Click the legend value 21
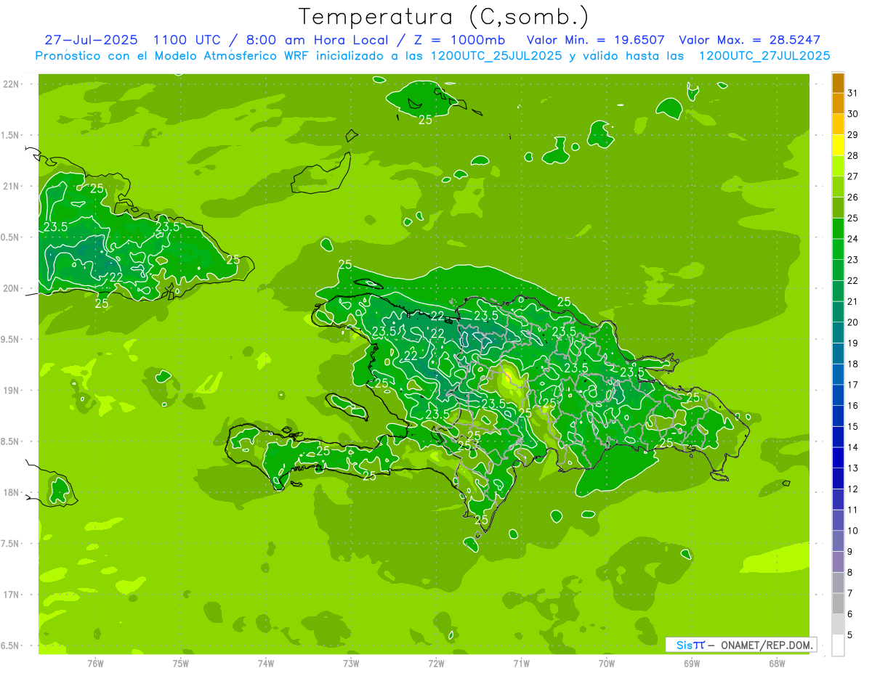Image resolution: width=872 pixels, height=673 pixels. 853,301
